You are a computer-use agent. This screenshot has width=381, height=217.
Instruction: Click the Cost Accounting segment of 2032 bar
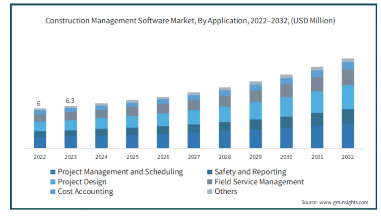348,66
